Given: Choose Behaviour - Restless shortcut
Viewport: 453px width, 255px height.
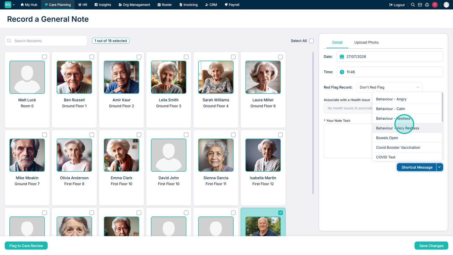Looking at the screenshot, I should point(407,118).
